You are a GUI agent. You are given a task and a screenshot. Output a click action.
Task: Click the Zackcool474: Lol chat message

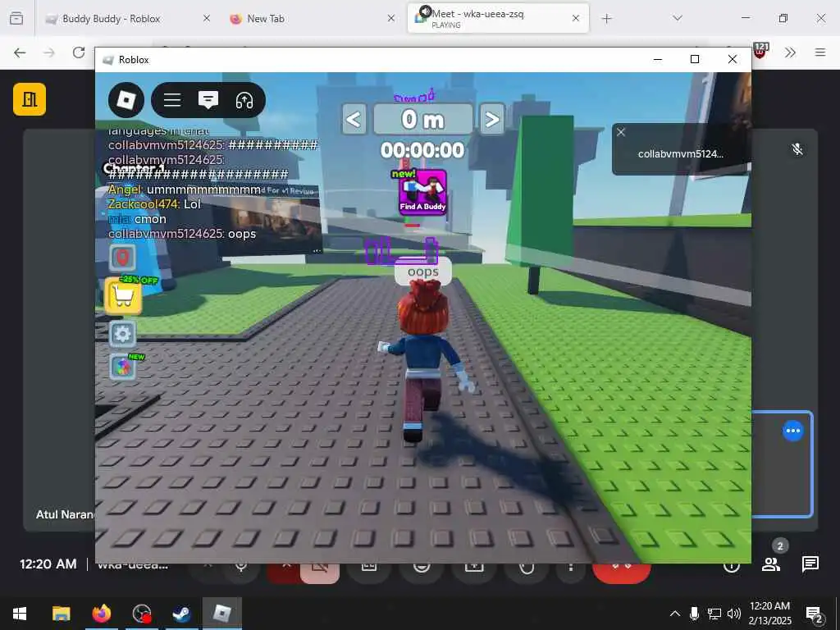tap(154, 204)
